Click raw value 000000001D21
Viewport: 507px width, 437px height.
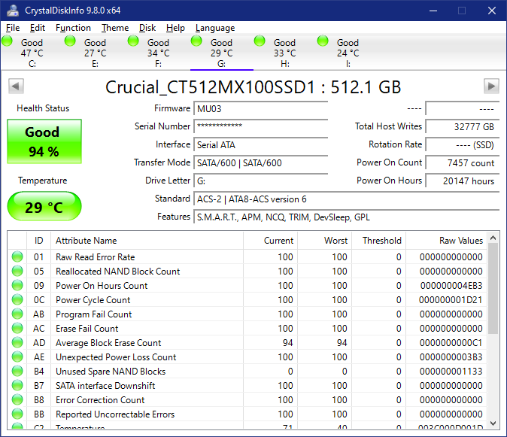451,300
